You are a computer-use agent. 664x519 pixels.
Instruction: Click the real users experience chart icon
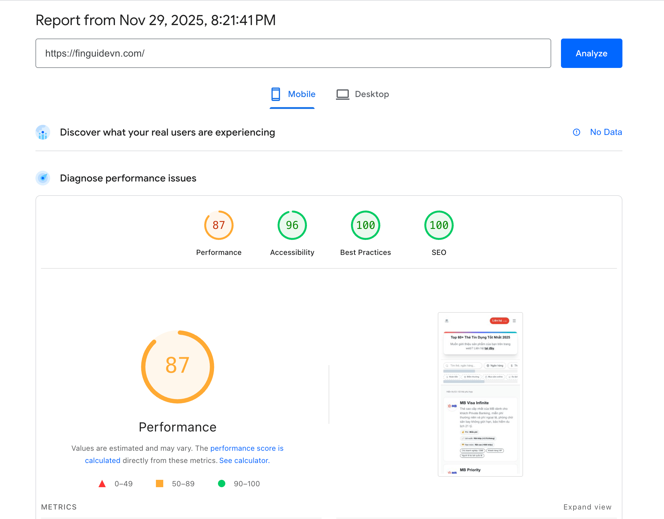pos(43,133)
